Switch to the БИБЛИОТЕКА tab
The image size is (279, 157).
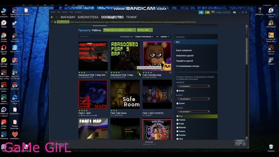click(88, 17)
